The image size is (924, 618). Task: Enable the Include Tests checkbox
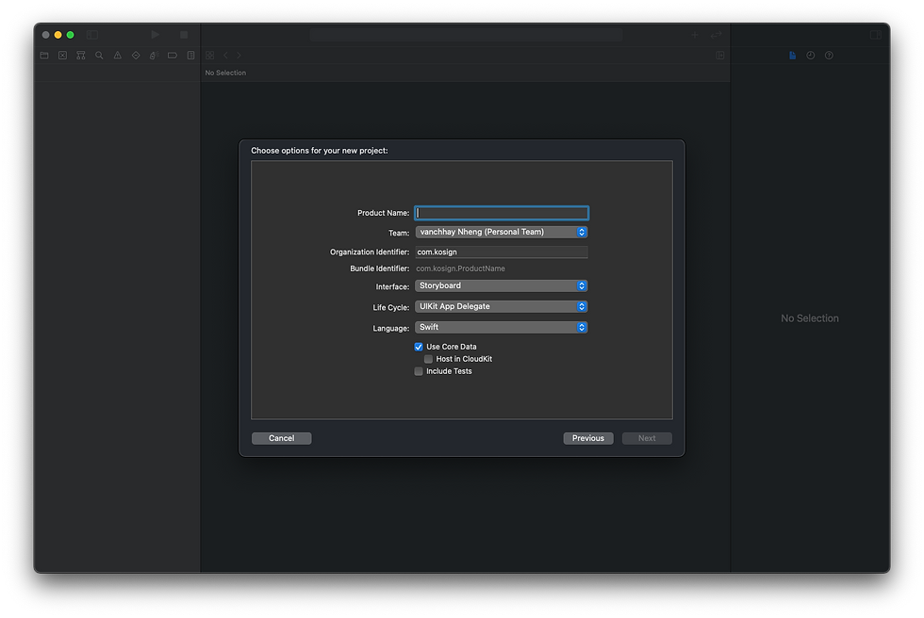coord(419,371)
